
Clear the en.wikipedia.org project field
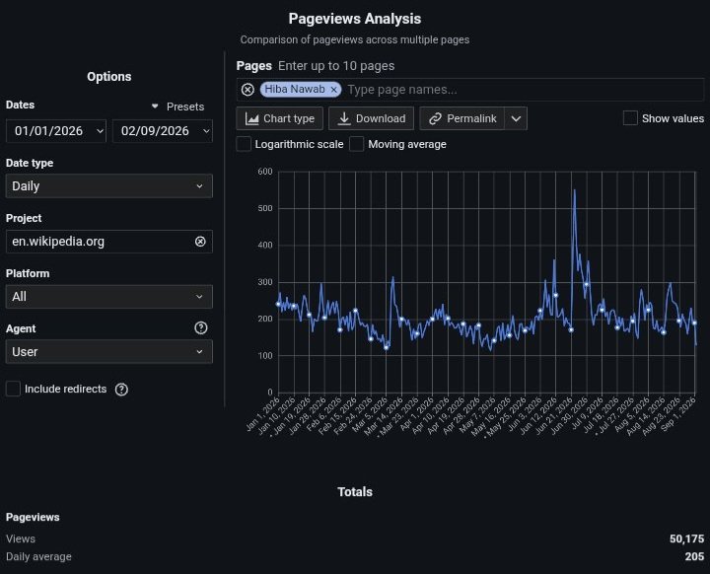[x=200, y=242]
